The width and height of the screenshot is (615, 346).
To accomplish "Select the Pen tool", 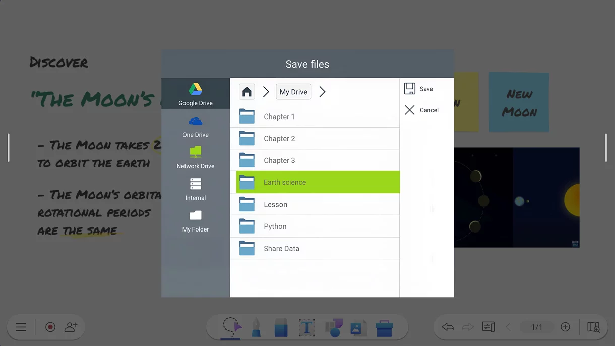I will pos(256,327).
